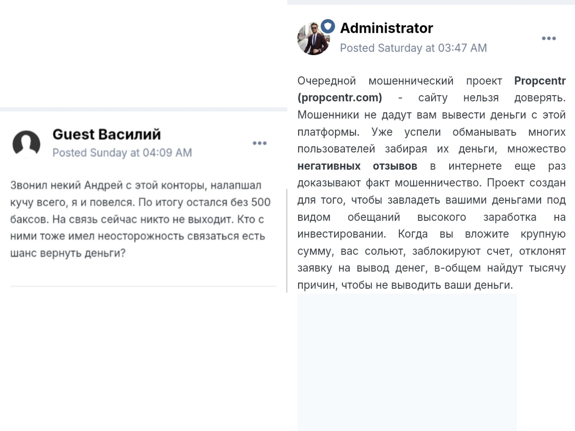
Task: Click the gray separator bar above Guest Василий
Action: (143, 109)
